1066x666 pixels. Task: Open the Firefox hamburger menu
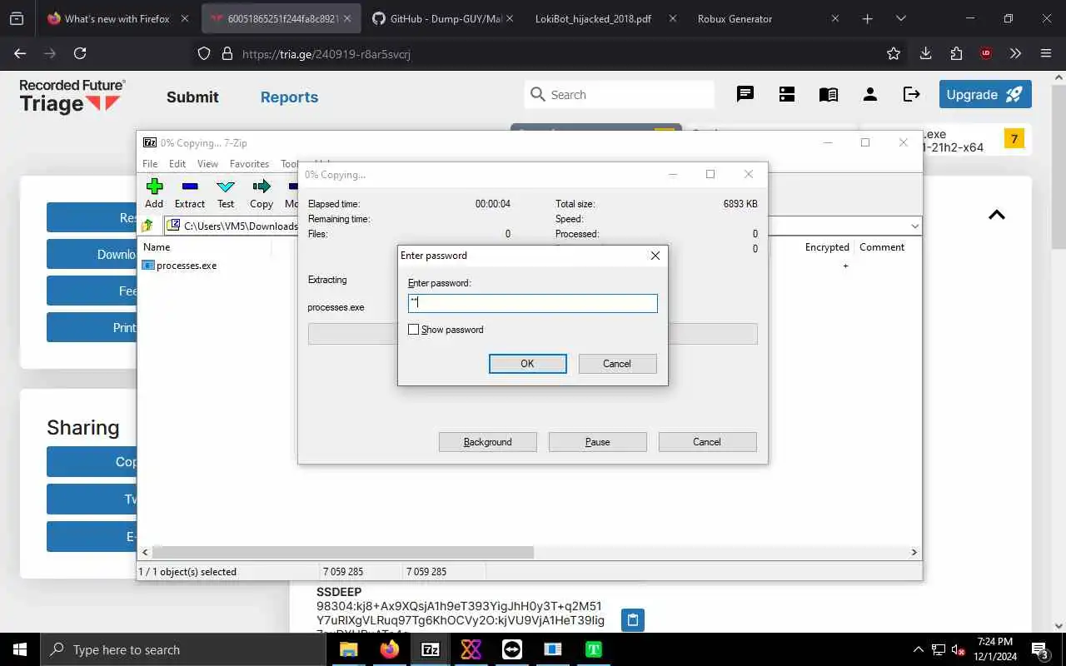tap(1046, 53)
